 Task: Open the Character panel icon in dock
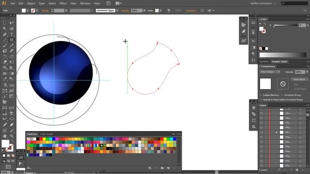(x=253, y=41)
